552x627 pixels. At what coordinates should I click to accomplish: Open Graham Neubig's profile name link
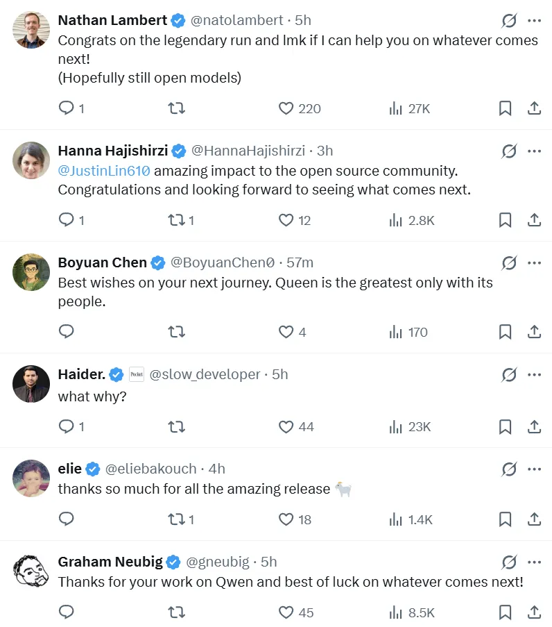click(x=111, y=562)
